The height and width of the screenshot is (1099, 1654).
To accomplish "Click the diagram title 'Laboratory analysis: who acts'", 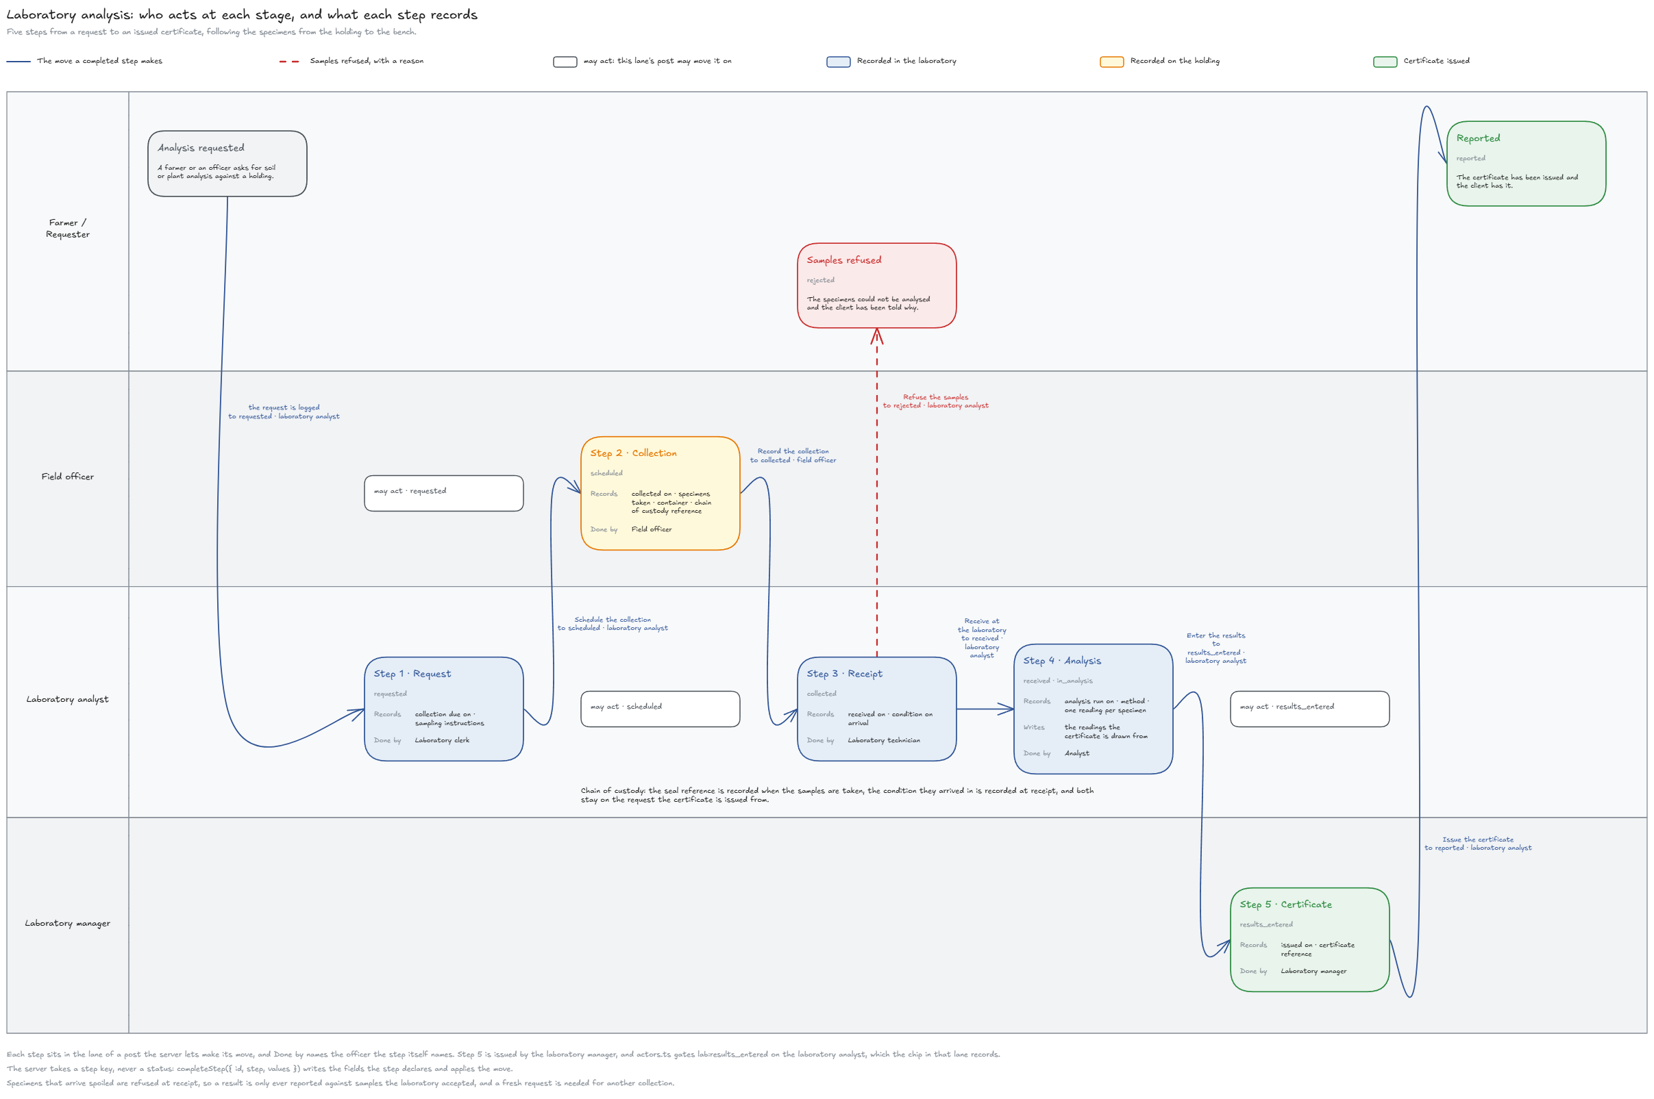I will [x=242, y=14].
